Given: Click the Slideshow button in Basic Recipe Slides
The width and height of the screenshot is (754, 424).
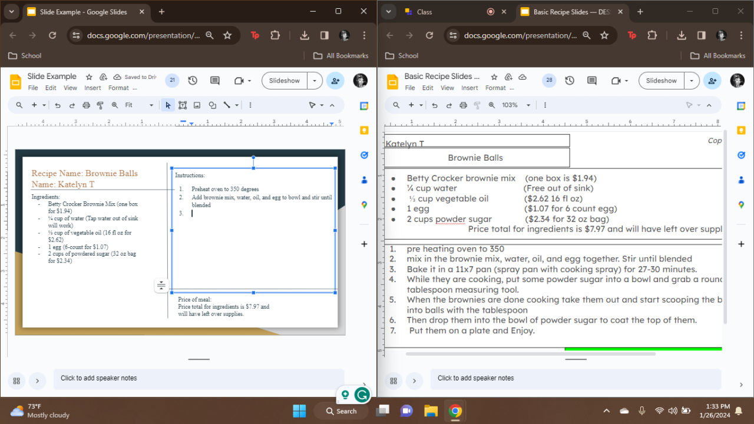Looking at the screenshot, I should click(661, 81).
